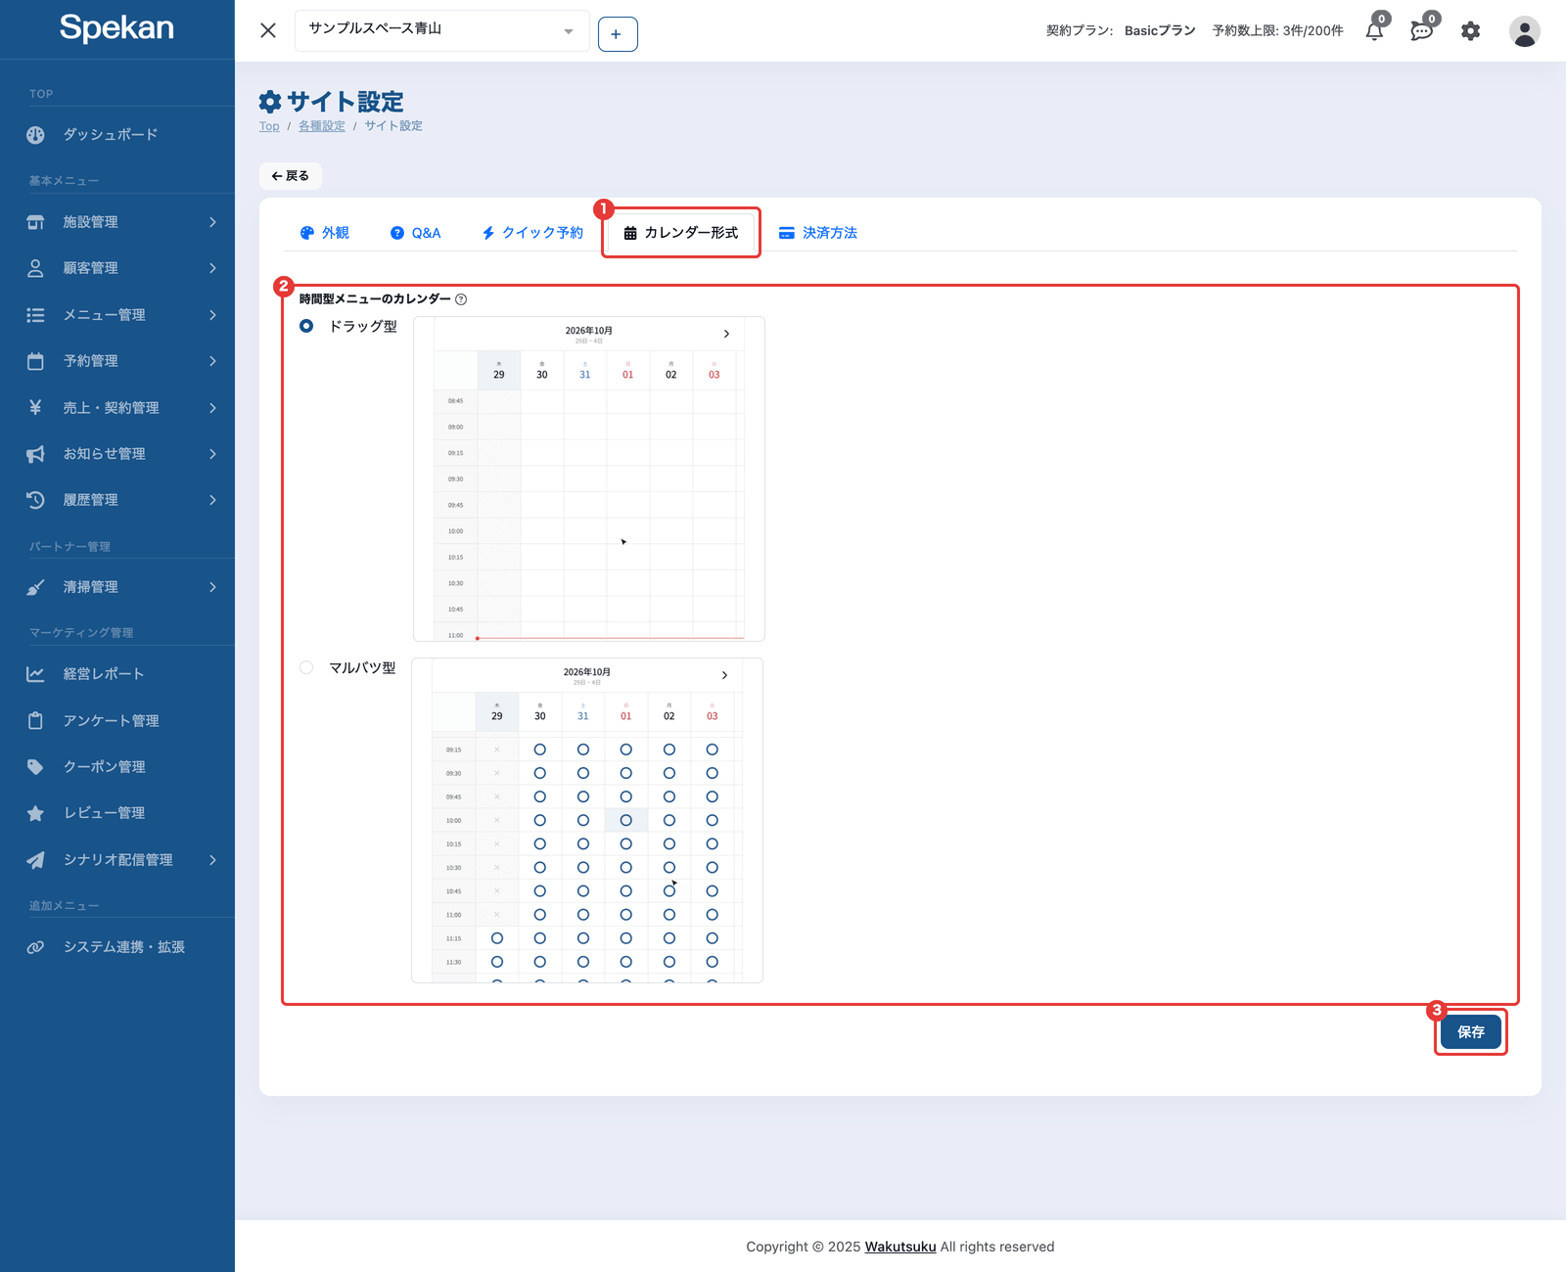Screen dimensions: 1566x1272
Task: Open the user profile avatar
Action: (x=1524, y=31)
